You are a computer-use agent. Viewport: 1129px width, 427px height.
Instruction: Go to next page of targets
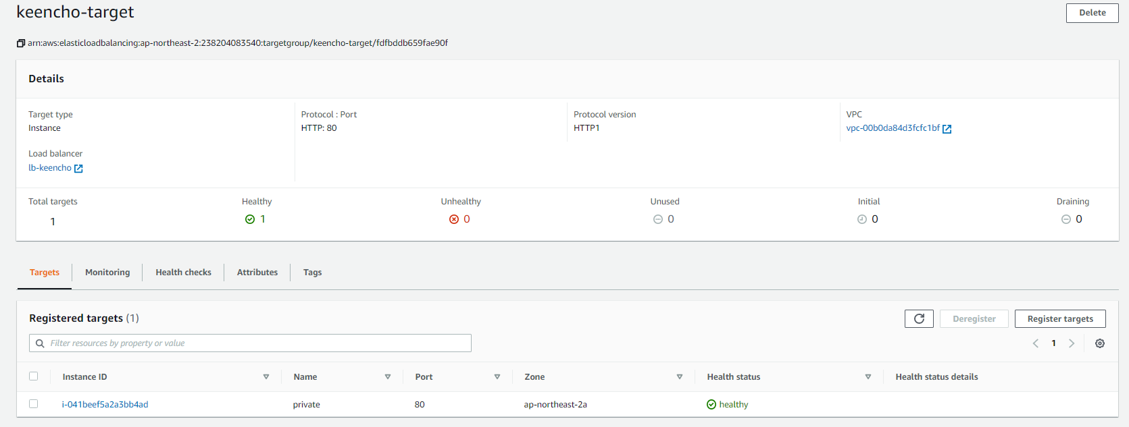point(1072,343)
